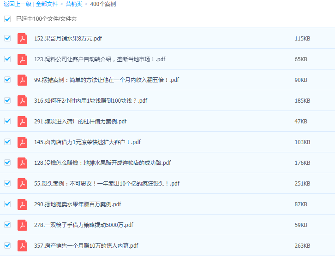Click PDF icon for 123.饲料公司 file
The height and width of the screenshot is (256, 335).
click(22, 59)
